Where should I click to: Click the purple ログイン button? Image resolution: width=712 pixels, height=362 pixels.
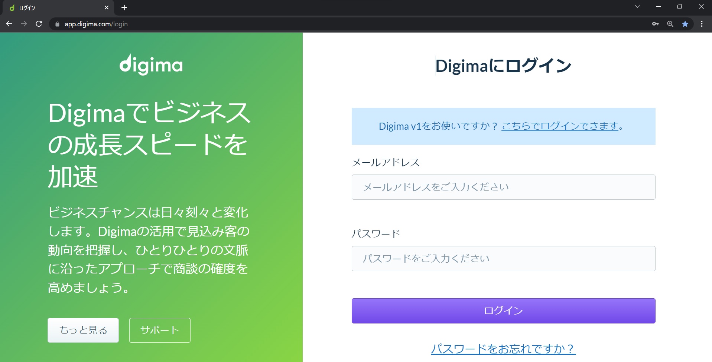pyautogui.click(x=503, y=311)
